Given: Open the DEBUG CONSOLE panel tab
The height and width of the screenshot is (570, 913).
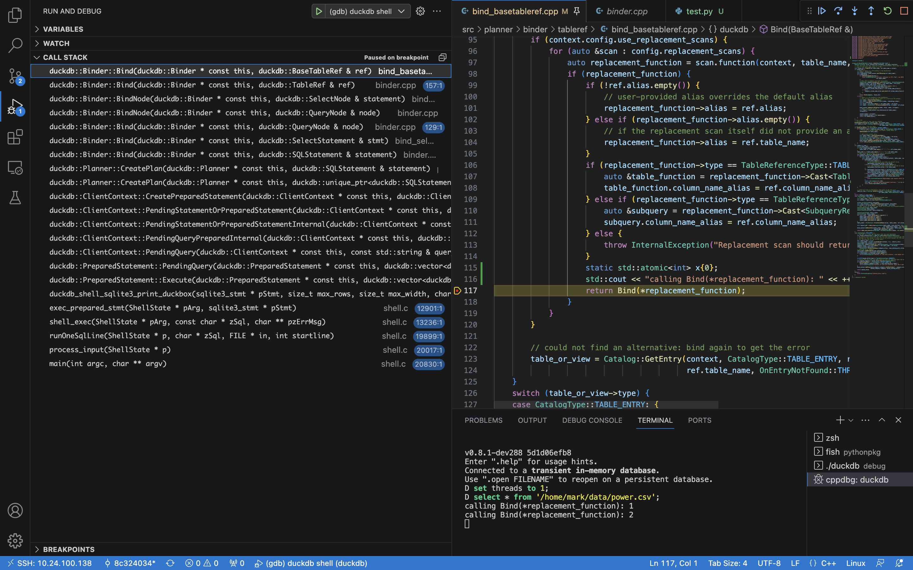Looking at the screenshot, I should click(x=592, y=420).
